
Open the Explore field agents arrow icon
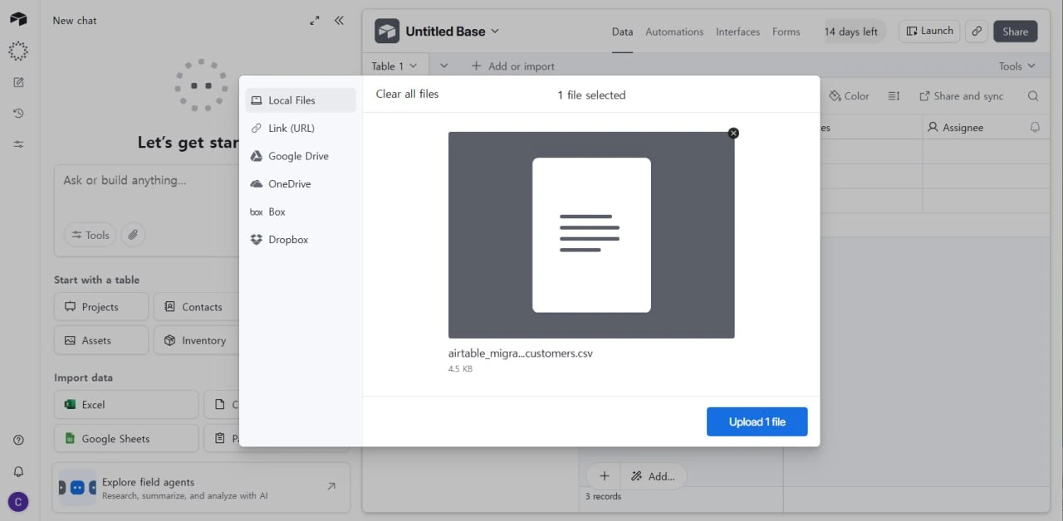pos(331,486)
